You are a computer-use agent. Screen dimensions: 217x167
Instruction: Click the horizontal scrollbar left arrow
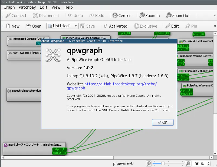(x=3, y=158)
